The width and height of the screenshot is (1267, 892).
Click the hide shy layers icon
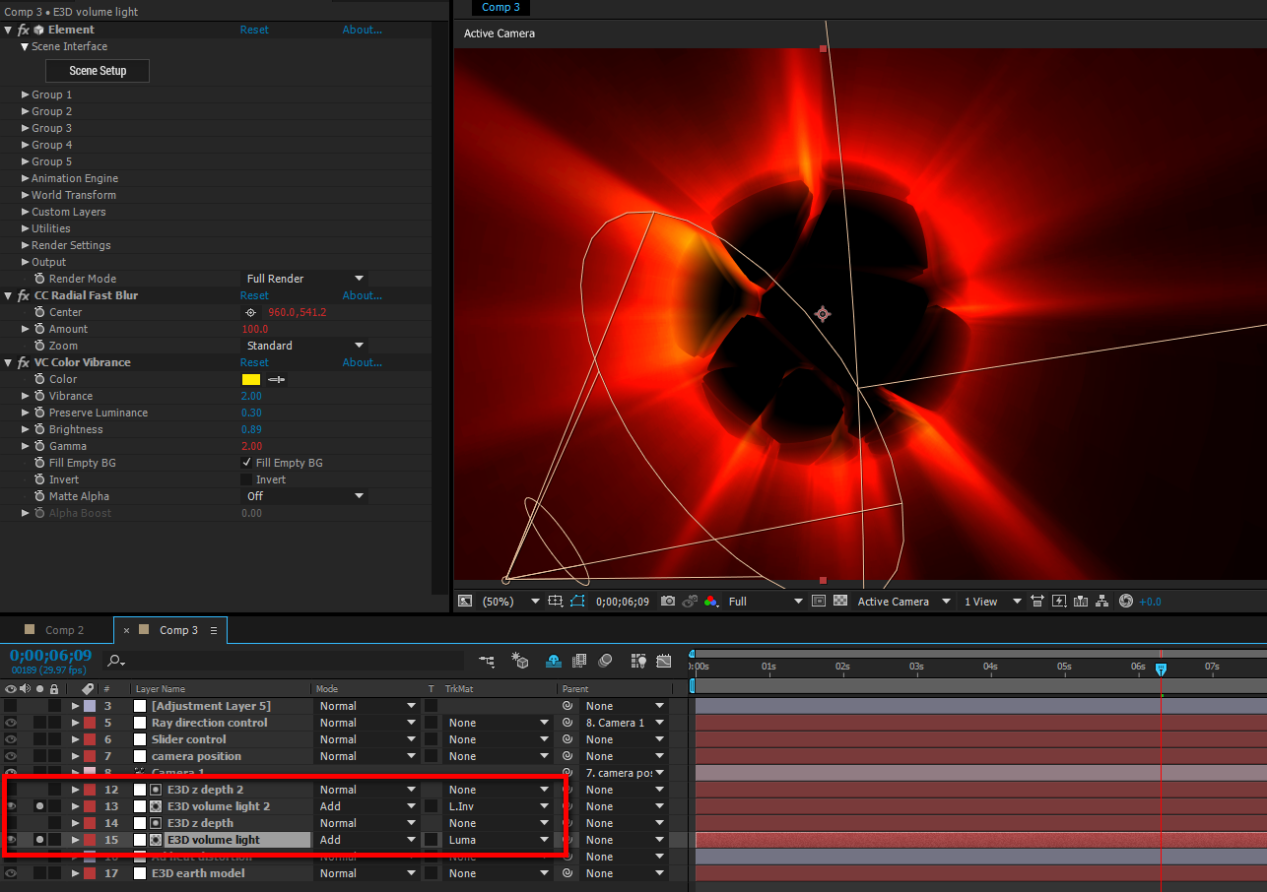(x=554, y=661)
